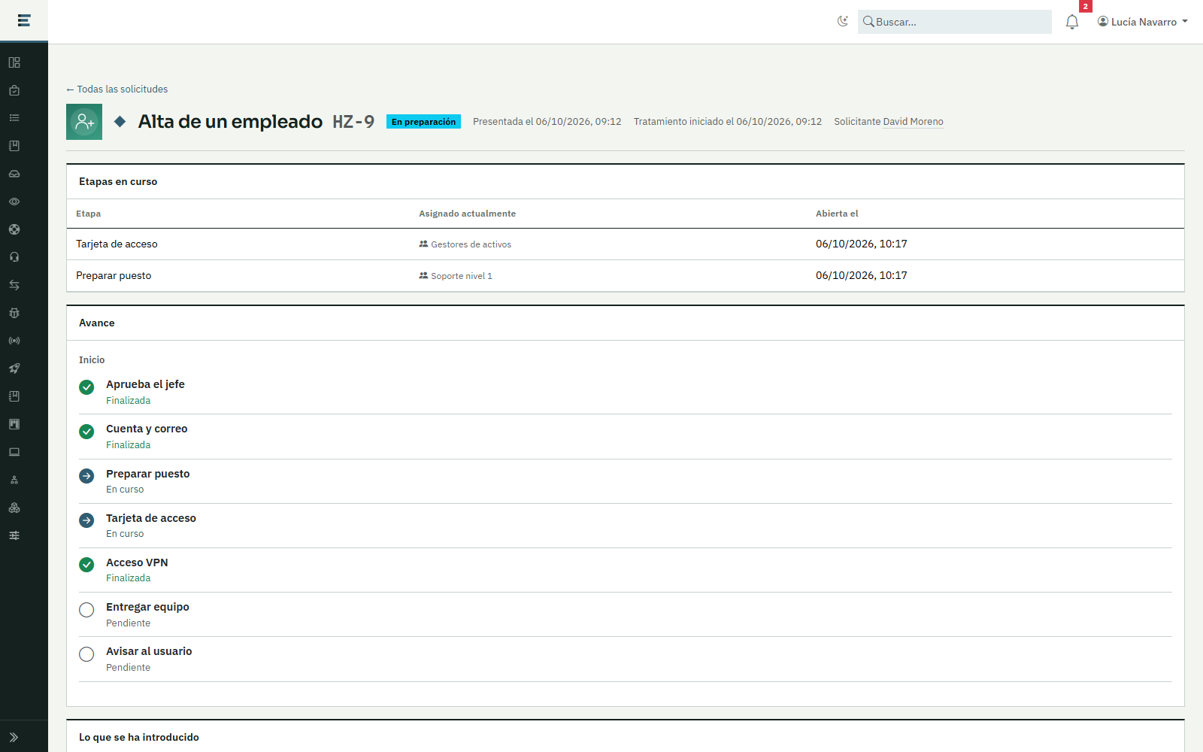Open the kanban board sidebar icon

(14, 424)
